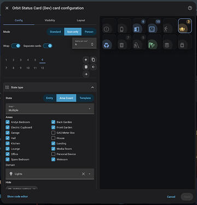Uncheck Electric Cupboard area
This screenshot has width=197, height=205.
pyautogui.click(x=8, y=127)
